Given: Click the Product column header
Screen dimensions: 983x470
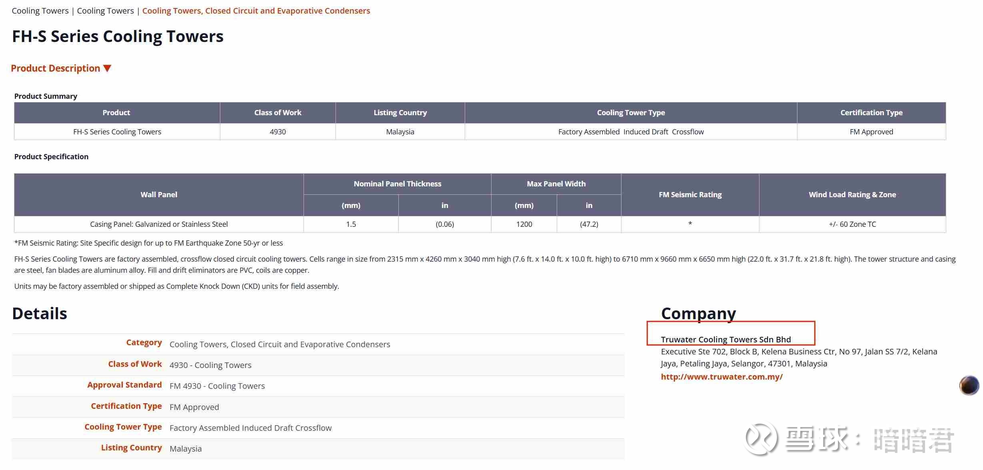Looking at the screenshot, I should point(116,112).
